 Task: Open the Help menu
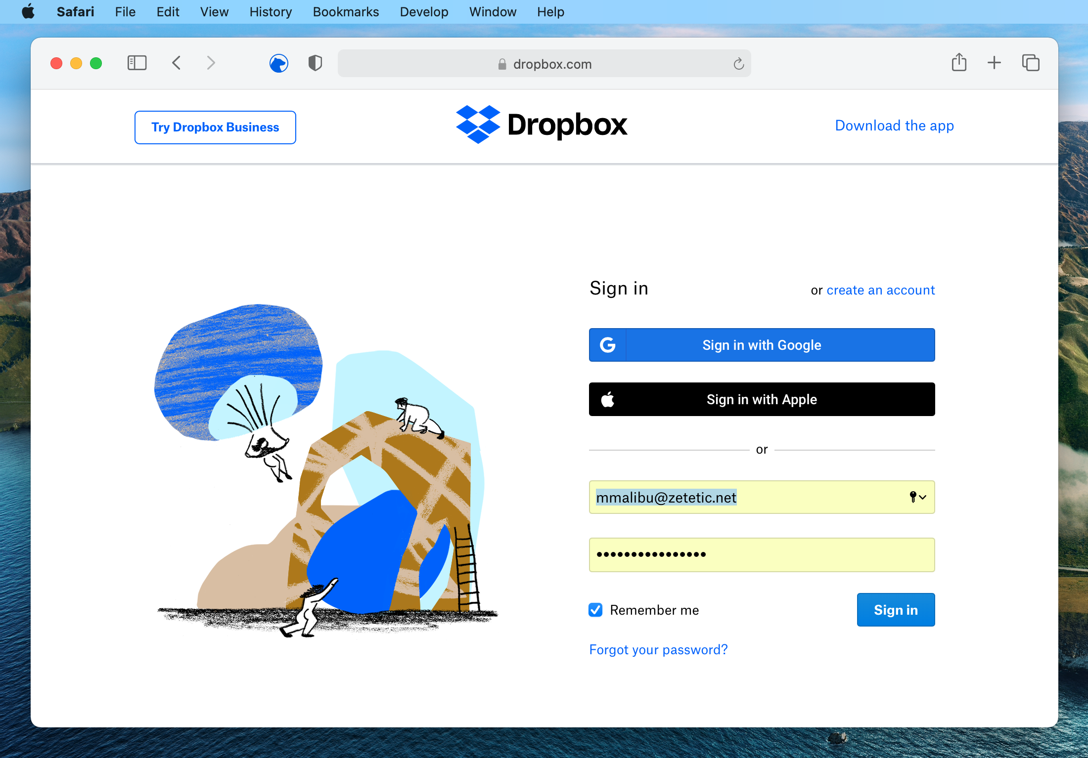[x=550, y=12]
